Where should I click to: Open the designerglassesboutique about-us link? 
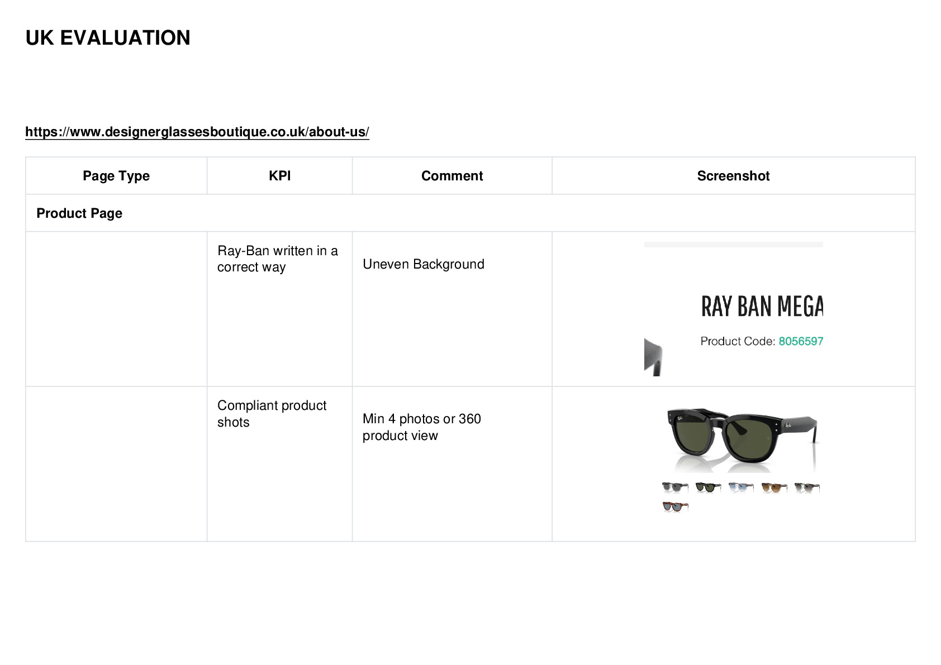click(x=197, y=132)
